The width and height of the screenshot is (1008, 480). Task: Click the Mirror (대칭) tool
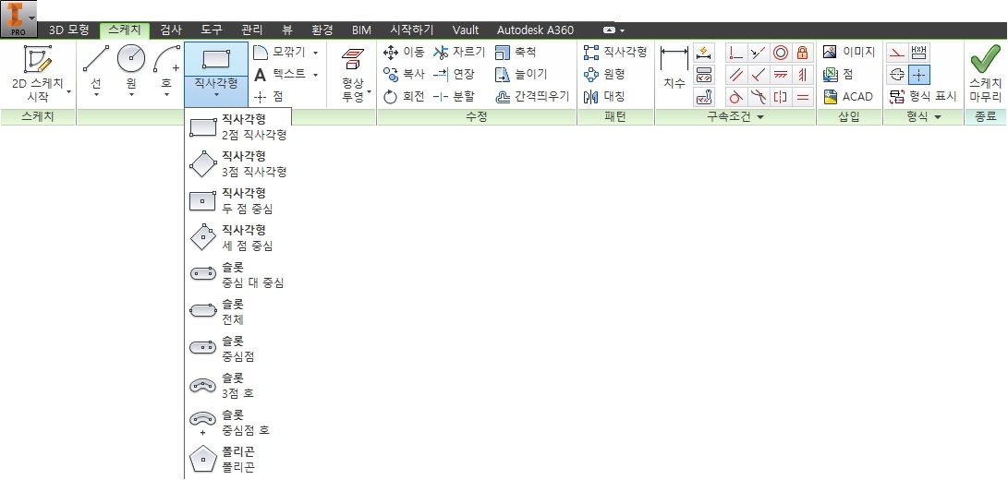click(603, 97)
